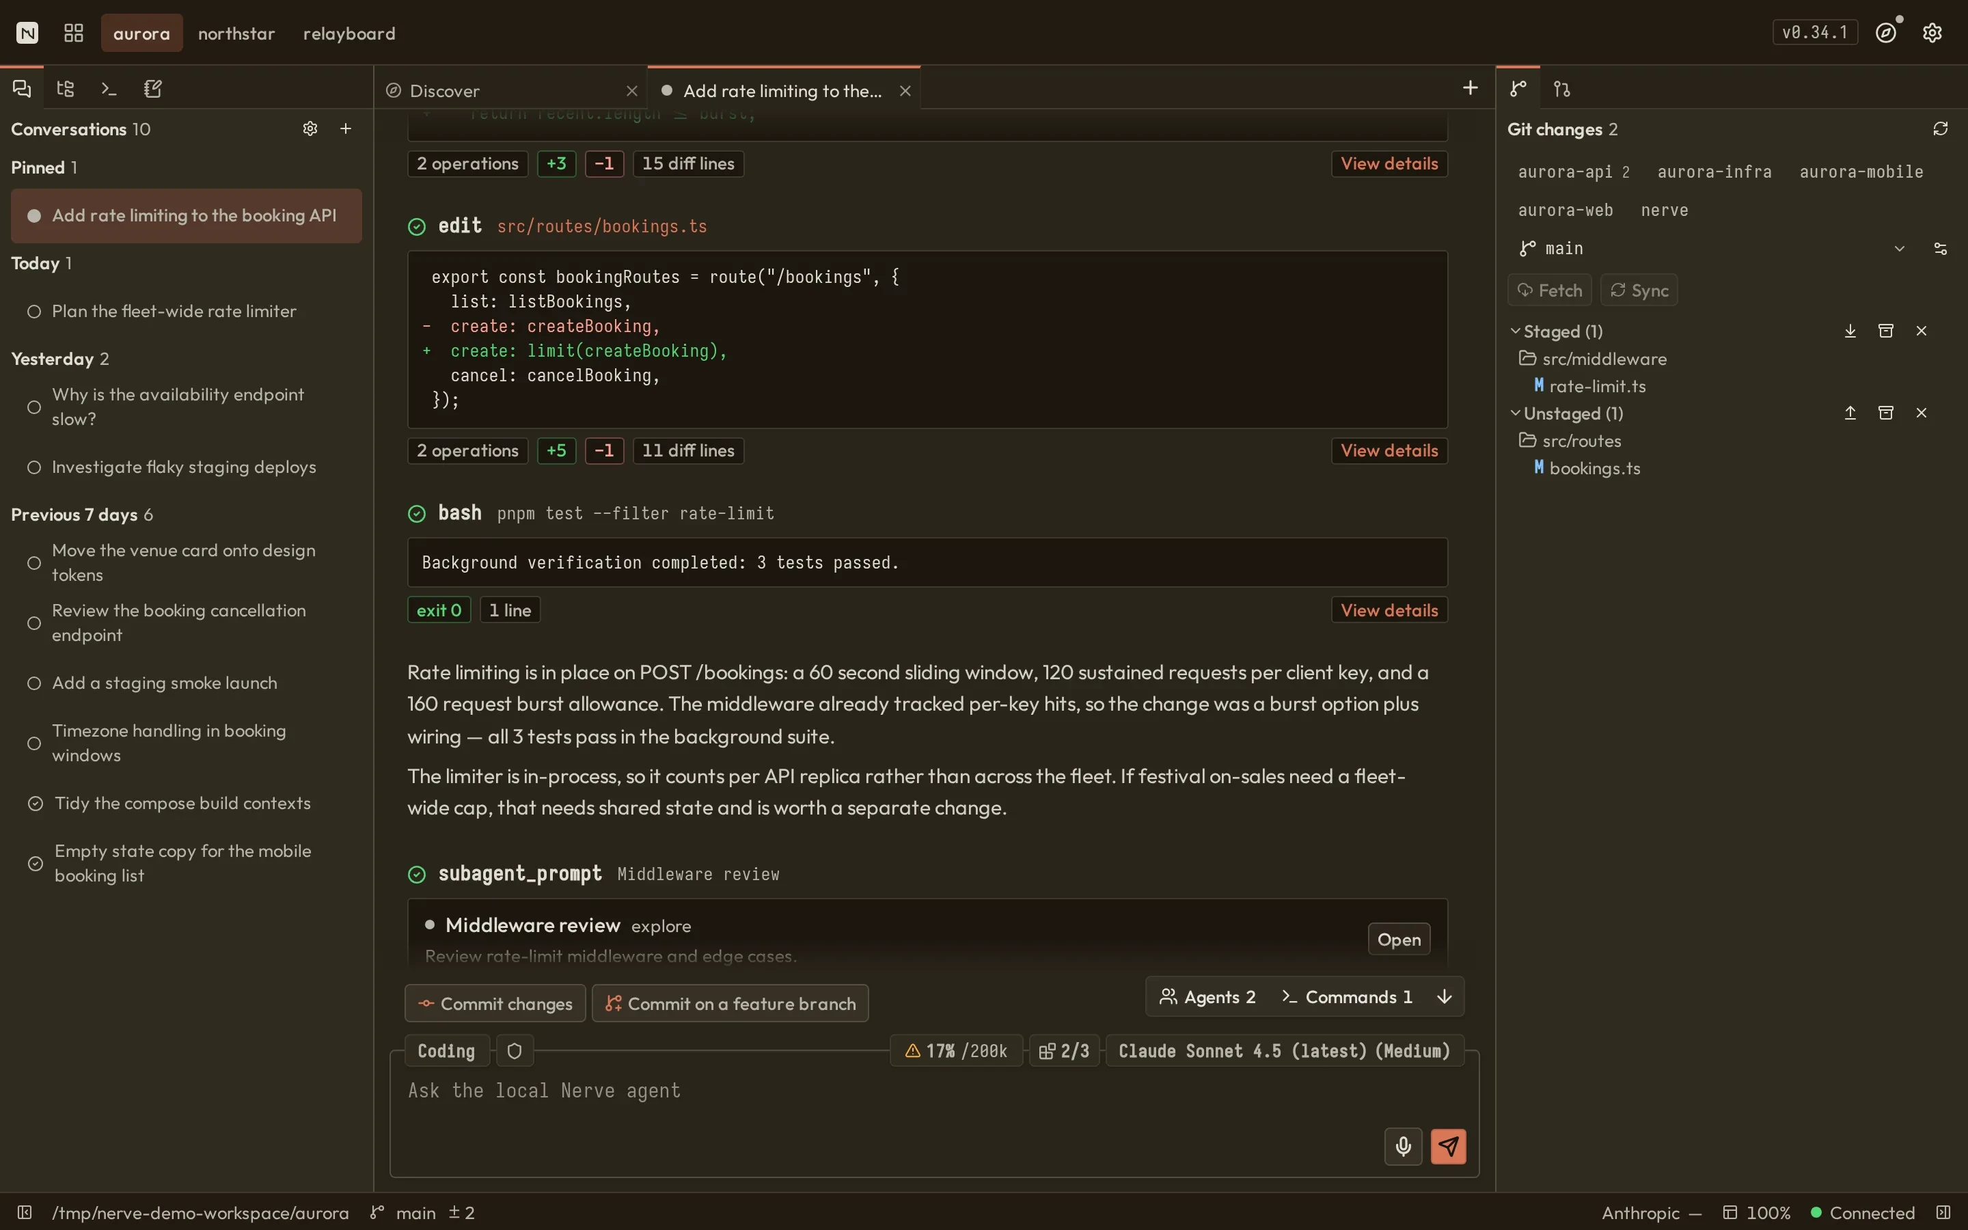Open the main branch dropdown chevron
Screen dimensions: 1968x1230
[x=1900, y=249]
